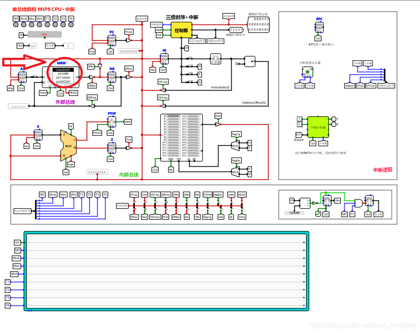Select the DR register component
420x333 pixels.
(x=111, y=77)
